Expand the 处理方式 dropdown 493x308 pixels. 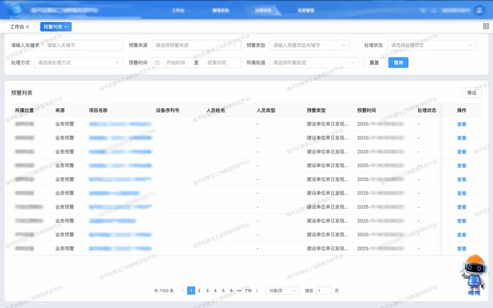point(79,62)
